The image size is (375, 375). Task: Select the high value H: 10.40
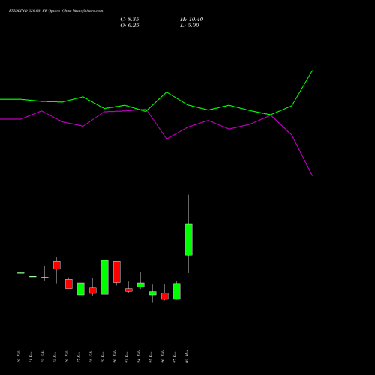tap(191, 19)
